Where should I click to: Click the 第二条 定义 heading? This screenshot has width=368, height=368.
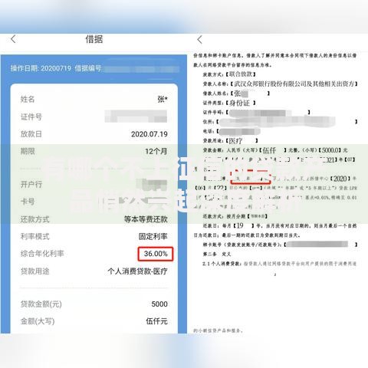click(217, 254)
